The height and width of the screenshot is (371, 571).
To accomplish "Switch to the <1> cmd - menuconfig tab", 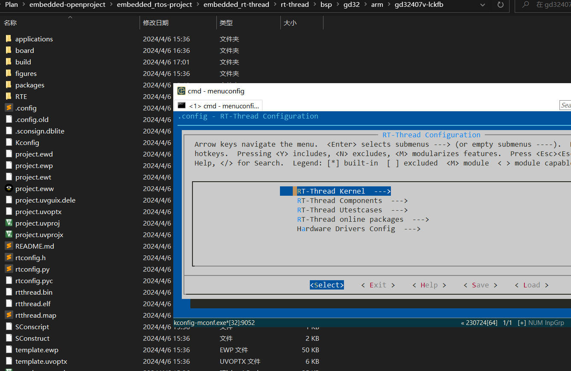I will coord(218,106).
